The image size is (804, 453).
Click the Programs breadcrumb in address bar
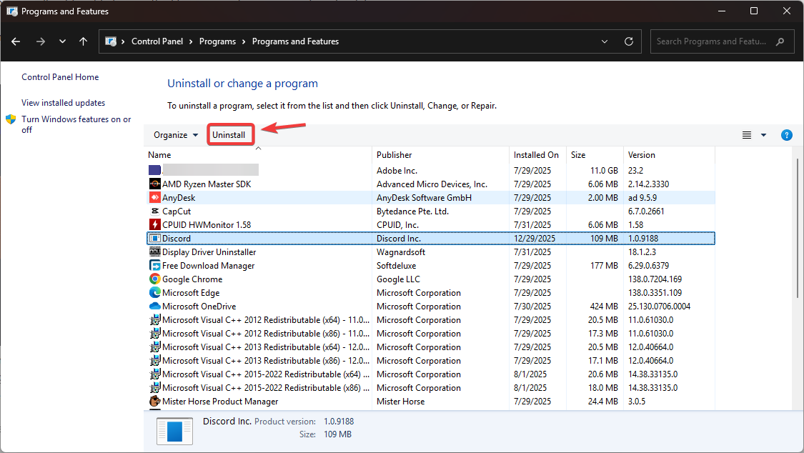coord(217,41)
